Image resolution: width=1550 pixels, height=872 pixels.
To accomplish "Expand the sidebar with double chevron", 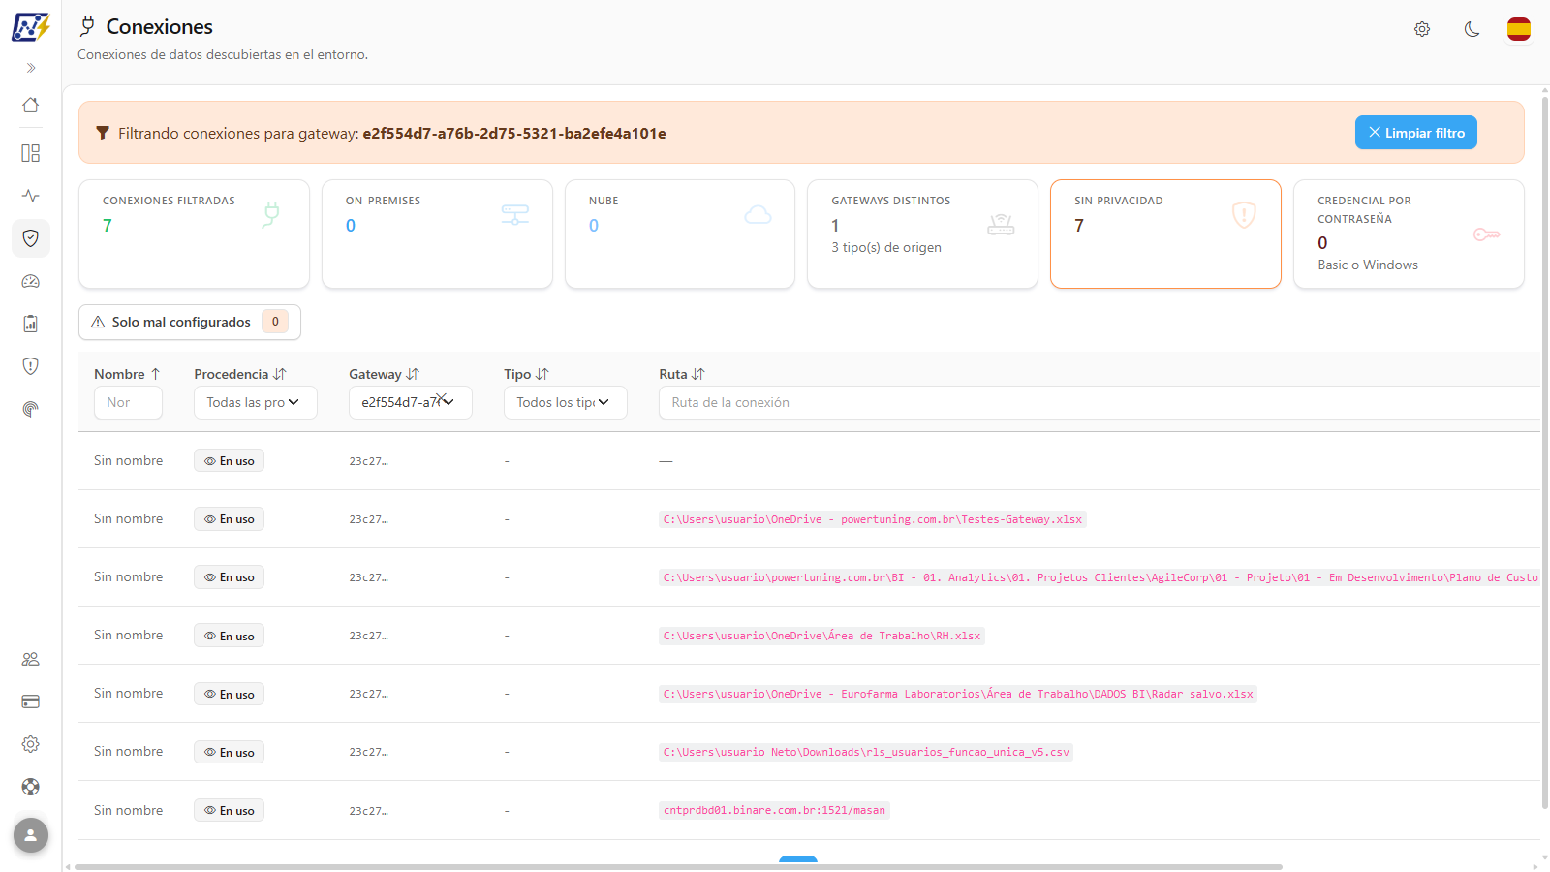I will tap(31, 68).
